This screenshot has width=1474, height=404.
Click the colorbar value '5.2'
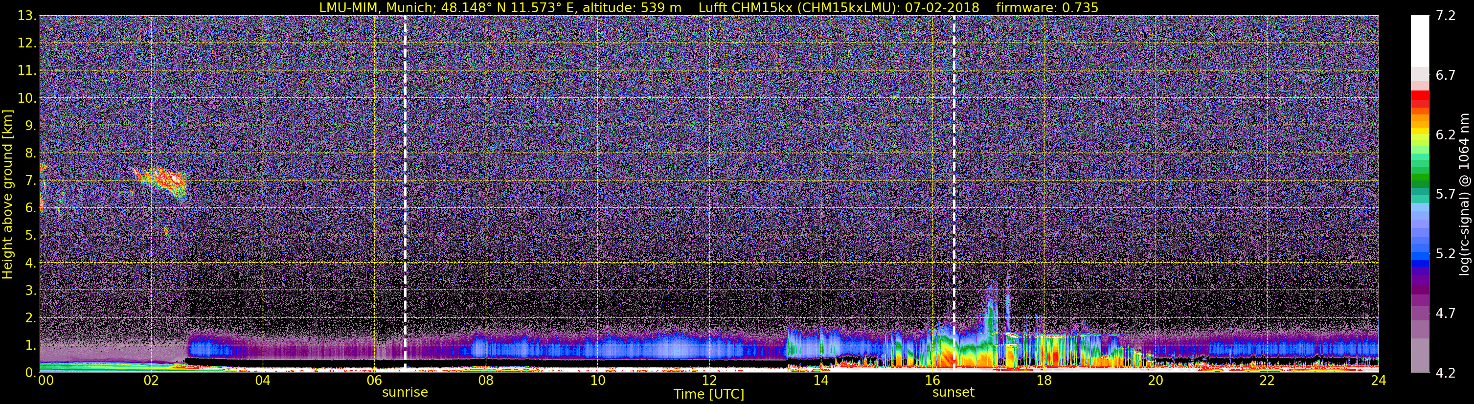pos(1446,254)
